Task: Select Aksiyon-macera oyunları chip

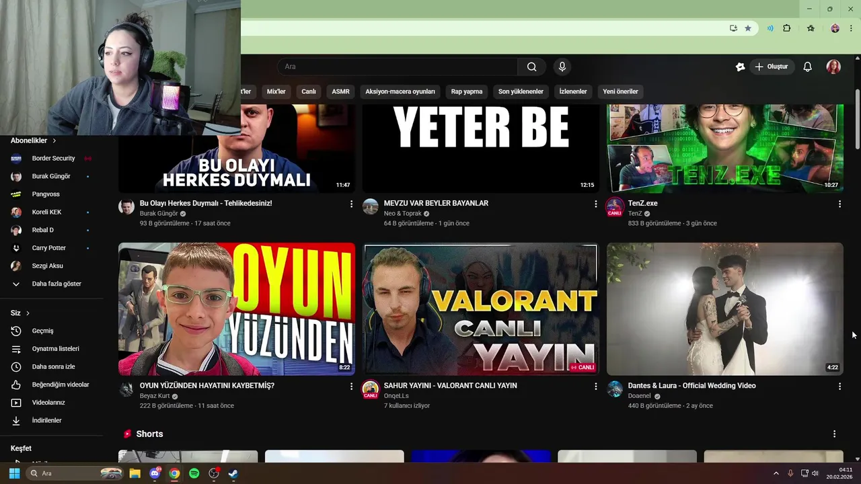Action: (400, 91)
